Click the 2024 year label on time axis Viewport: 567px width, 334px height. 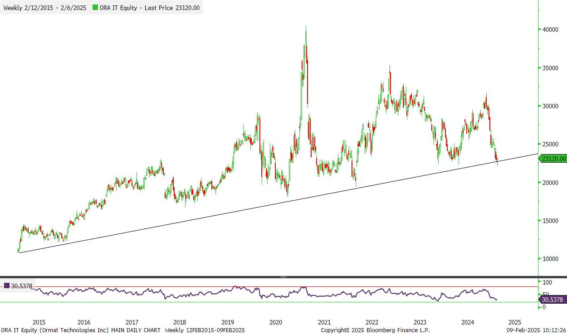(x=468, y=322)
